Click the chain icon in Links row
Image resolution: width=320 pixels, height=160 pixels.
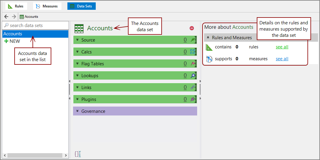click(x=193, y=88)
